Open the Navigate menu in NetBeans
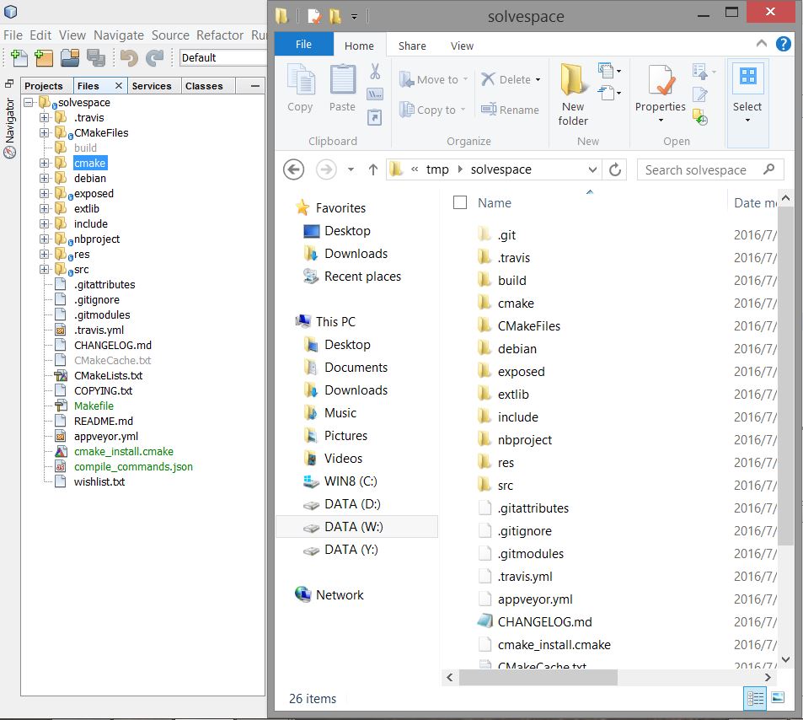The height and width of the screenshot is (720, 803). 119,35
